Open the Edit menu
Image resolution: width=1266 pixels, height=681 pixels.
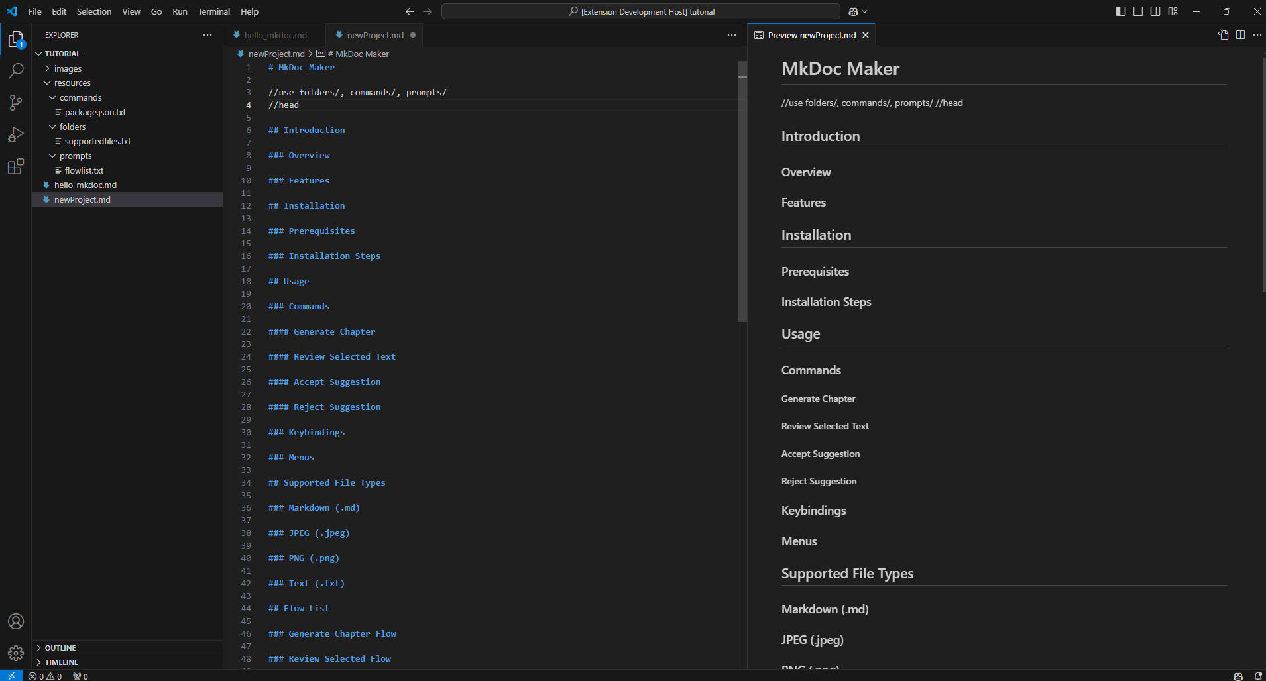tap(59, 11)
